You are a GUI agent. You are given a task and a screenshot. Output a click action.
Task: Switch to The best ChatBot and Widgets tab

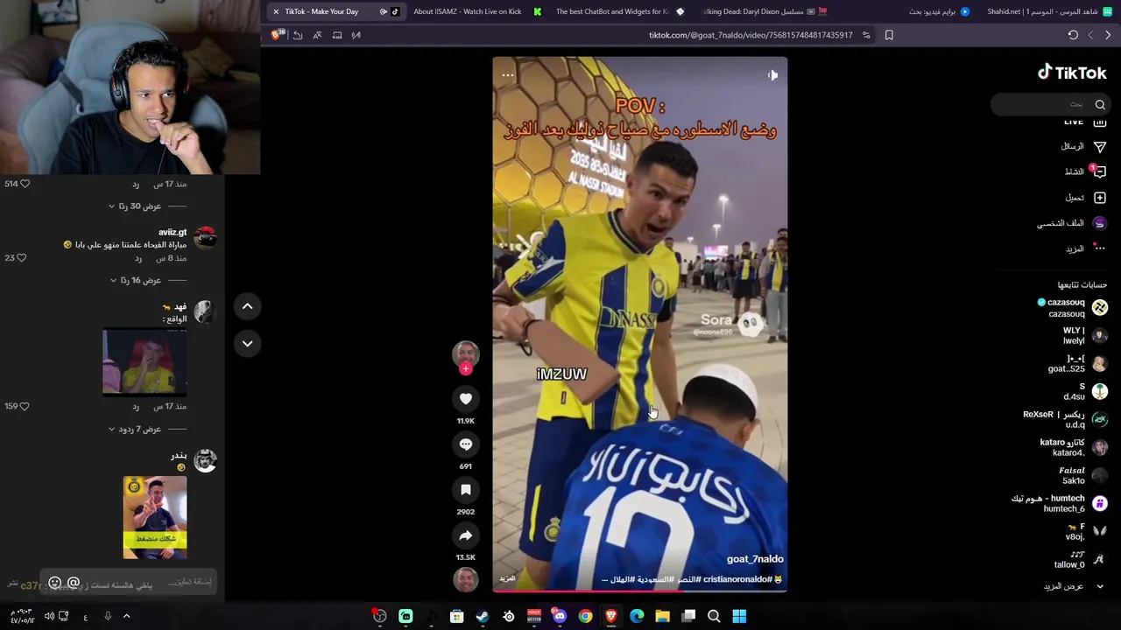tap(611, 11)
